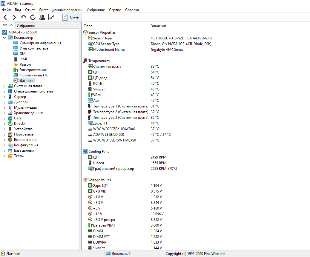Click the Сервер tower icon
Screen dimensions: 310x257
(x=10, y=97)
